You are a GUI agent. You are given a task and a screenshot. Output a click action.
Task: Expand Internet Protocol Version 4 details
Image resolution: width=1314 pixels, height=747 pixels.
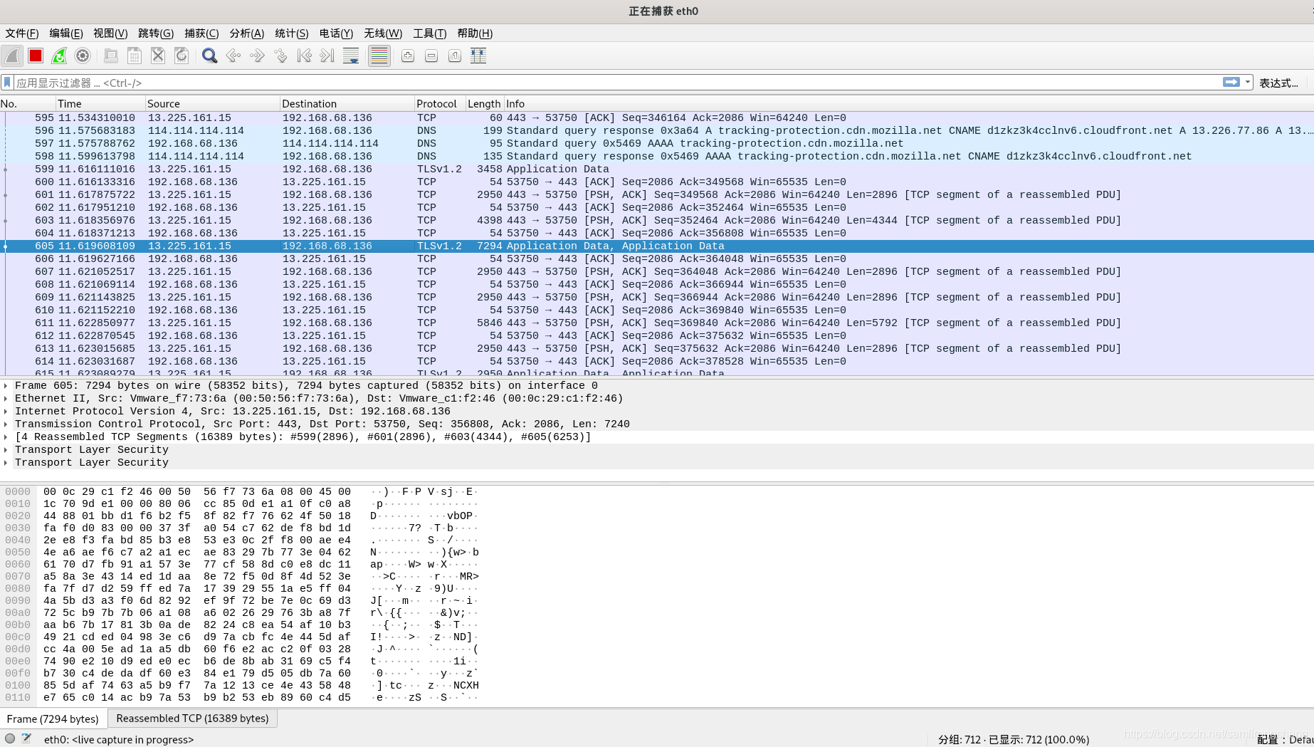coord(6,412)
